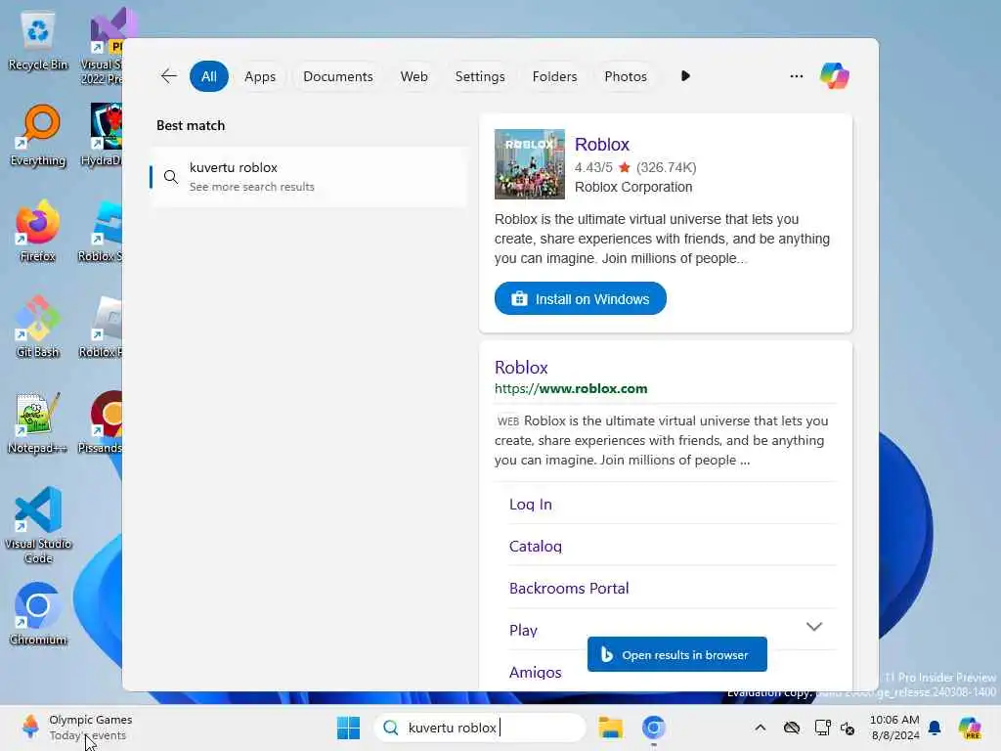Open Git Bash desktop shortcut
The height and width of the screenshot is (751, 1001).
[38, 327]
